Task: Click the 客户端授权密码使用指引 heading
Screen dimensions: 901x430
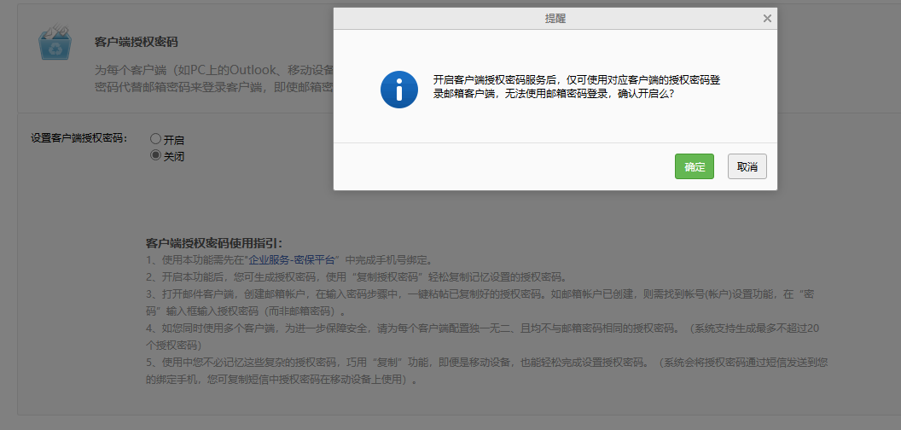Action: pos(214,242)
